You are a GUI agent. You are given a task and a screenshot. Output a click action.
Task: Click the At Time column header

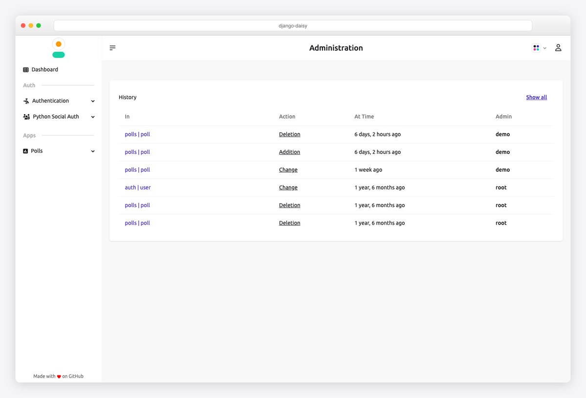pos(364,117)
